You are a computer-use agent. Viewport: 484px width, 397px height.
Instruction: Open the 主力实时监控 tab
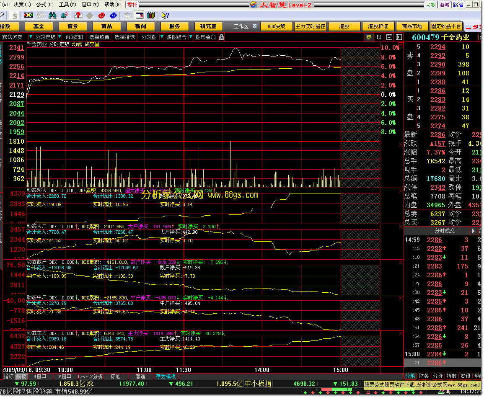click(310, 26)
